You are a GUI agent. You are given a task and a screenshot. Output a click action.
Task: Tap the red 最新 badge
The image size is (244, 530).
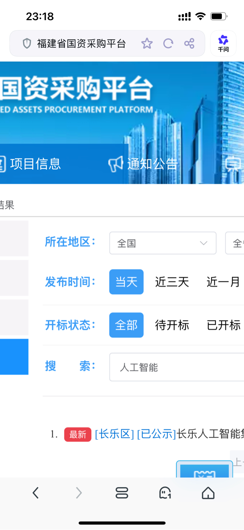78,434
